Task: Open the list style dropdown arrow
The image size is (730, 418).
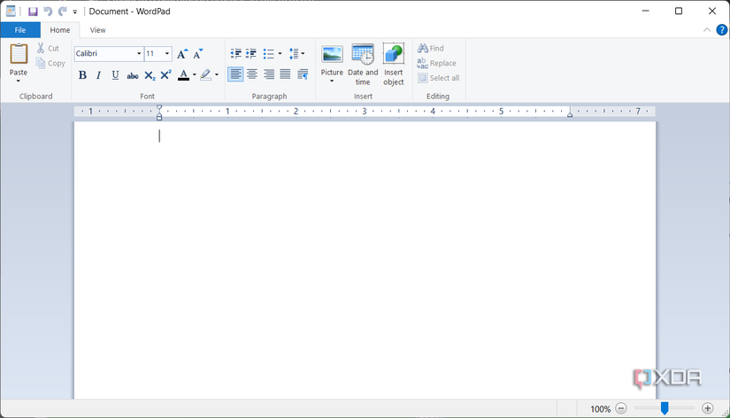Action: 280,54
